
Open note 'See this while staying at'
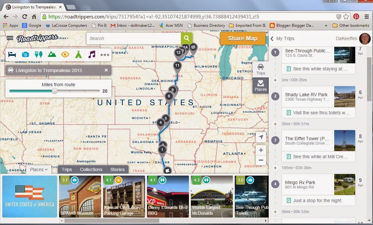318,69
